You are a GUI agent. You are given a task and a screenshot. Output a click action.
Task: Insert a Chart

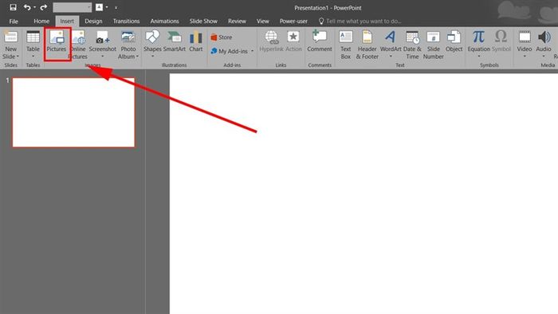tap(196, 42)
